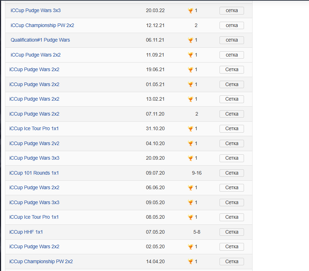The width and height of the screenshot is (309, 271).
Task: Open iCCup Pudge Wars 2x2 dated 06.06.20
Action: (34, 187)
